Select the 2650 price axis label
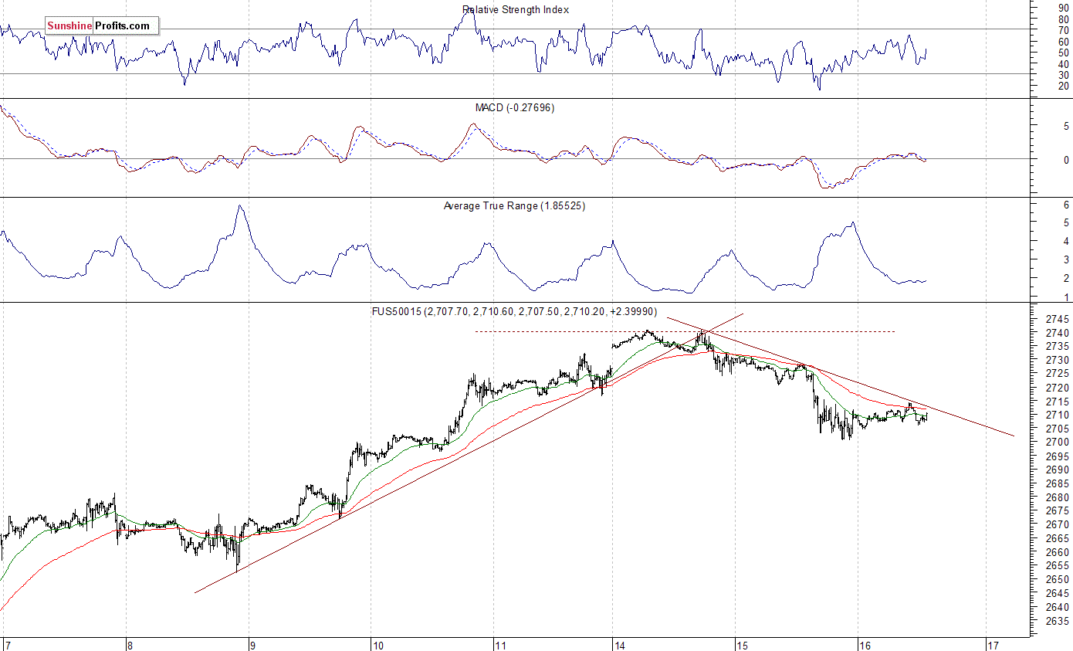The image size is (1073, 651). tap(1058, 579)
